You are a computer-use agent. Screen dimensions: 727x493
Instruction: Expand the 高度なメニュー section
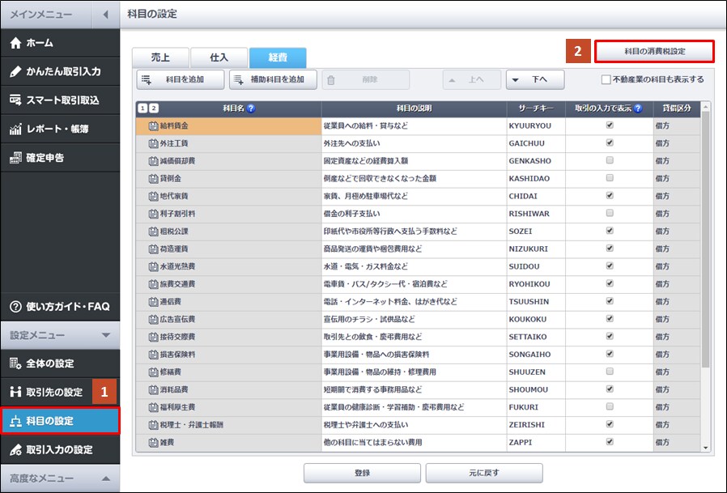click(105, 478)
